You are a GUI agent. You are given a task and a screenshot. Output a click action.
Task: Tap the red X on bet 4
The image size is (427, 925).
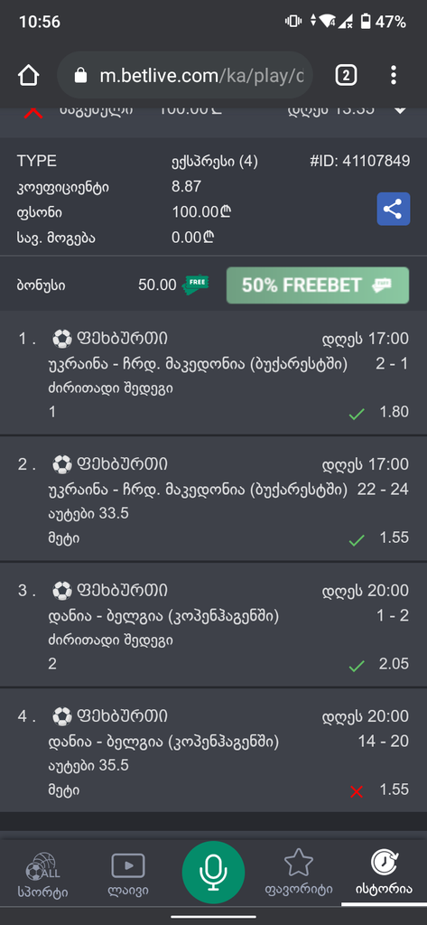pyautogui.click(x=357, y=791)
